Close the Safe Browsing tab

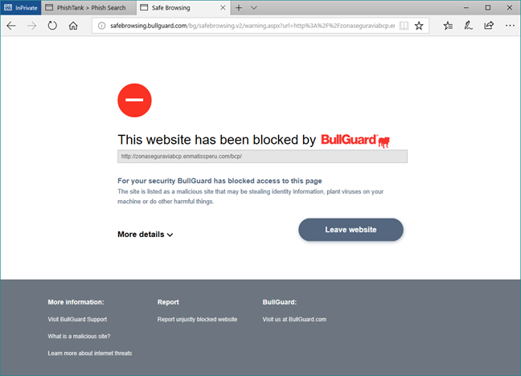coord(223,8)
